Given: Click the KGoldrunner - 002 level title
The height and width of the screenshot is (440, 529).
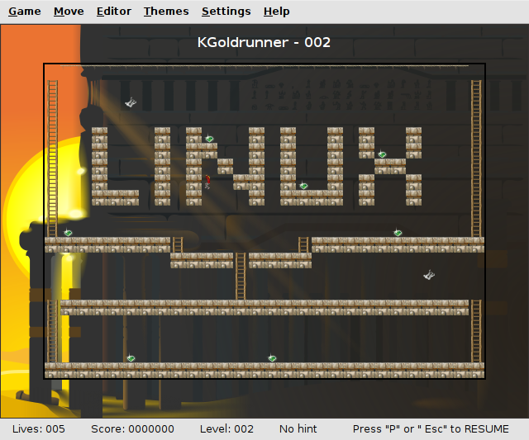Looking at the screenshot, I should point(264,42).
